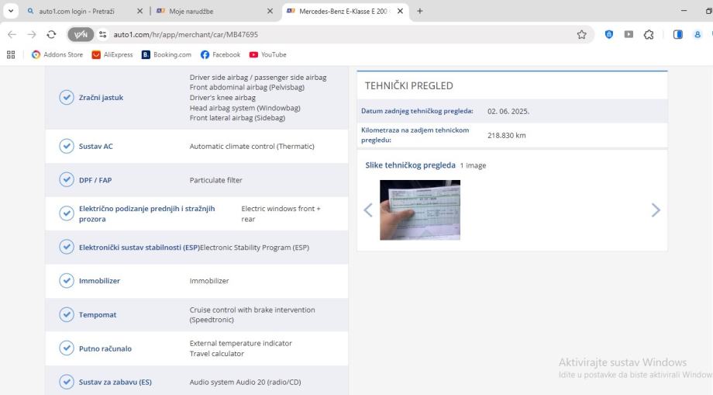The width and height of the screenshot is (713, 395).
Task: Open the blue shield privacy icon
Action: (609, 34)
